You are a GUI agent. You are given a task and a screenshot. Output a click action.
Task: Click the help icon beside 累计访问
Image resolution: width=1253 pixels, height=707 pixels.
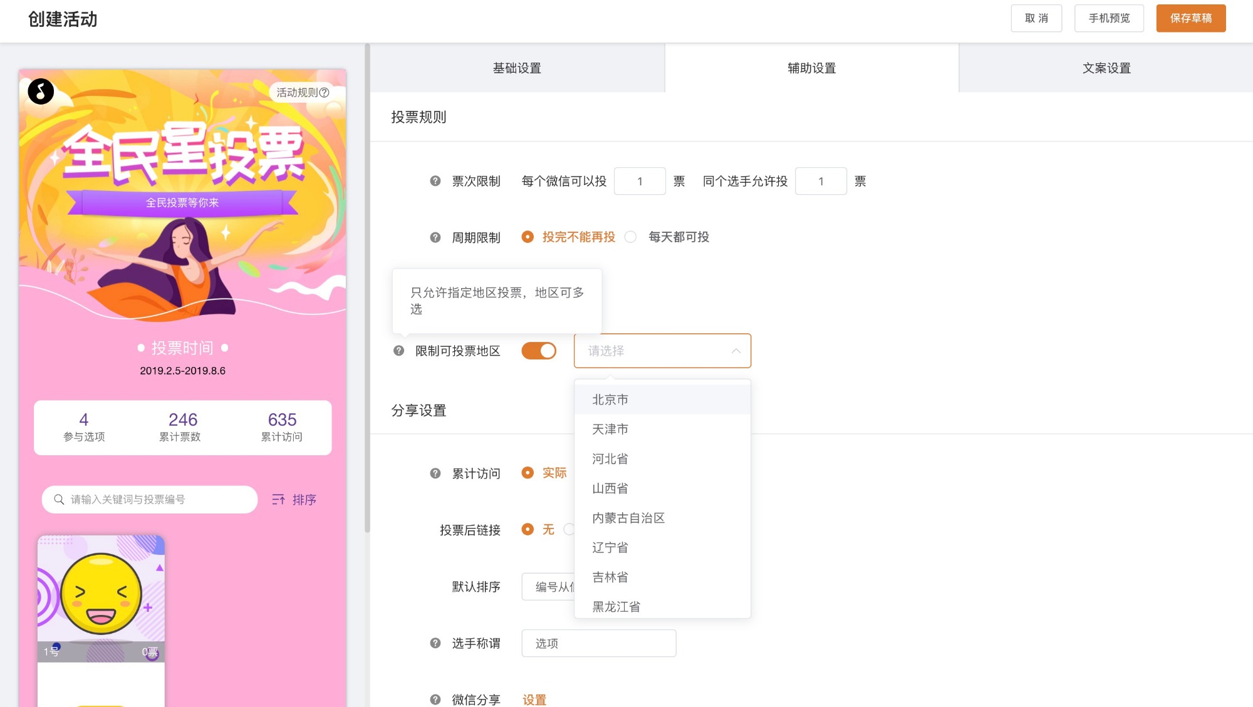click(x=435, y=473)
